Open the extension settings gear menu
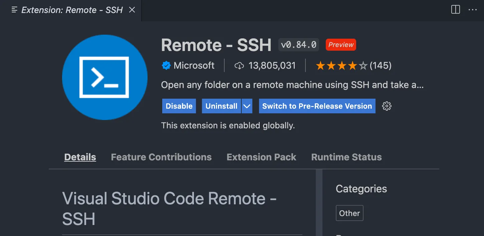Image resolution: width=484 pixels, height=236 pixels. coord(387,106)
